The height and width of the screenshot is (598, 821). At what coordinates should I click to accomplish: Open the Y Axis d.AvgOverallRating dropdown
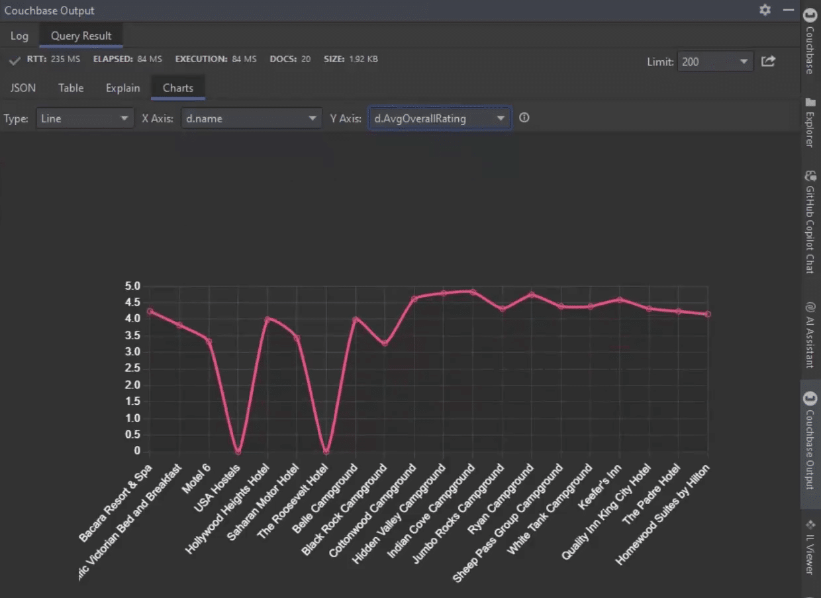pos(439,118)
